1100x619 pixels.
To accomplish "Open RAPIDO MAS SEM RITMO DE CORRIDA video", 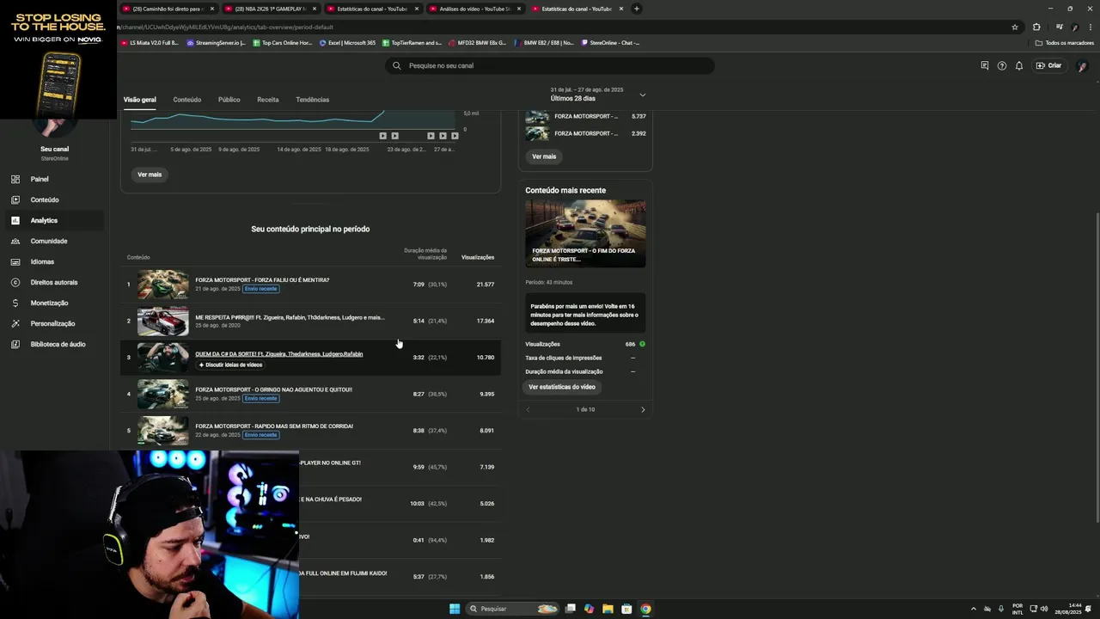I will [274, 426].
